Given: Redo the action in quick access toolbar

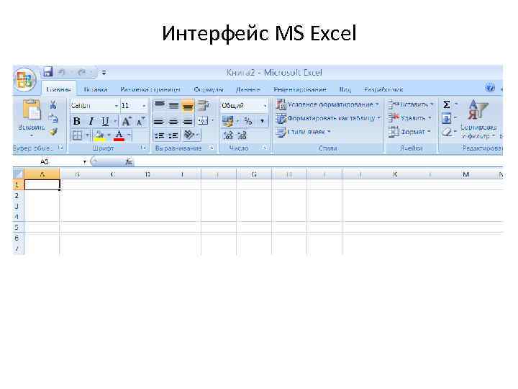Looking at the screenshot, I should (81, 72).
